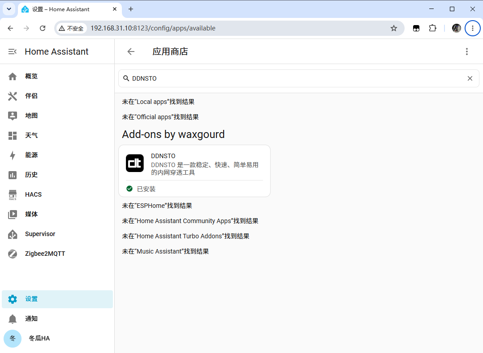Open the 地图 map icon
The height and width of the screenshot is (353, 483).
[x=13, y=116]
